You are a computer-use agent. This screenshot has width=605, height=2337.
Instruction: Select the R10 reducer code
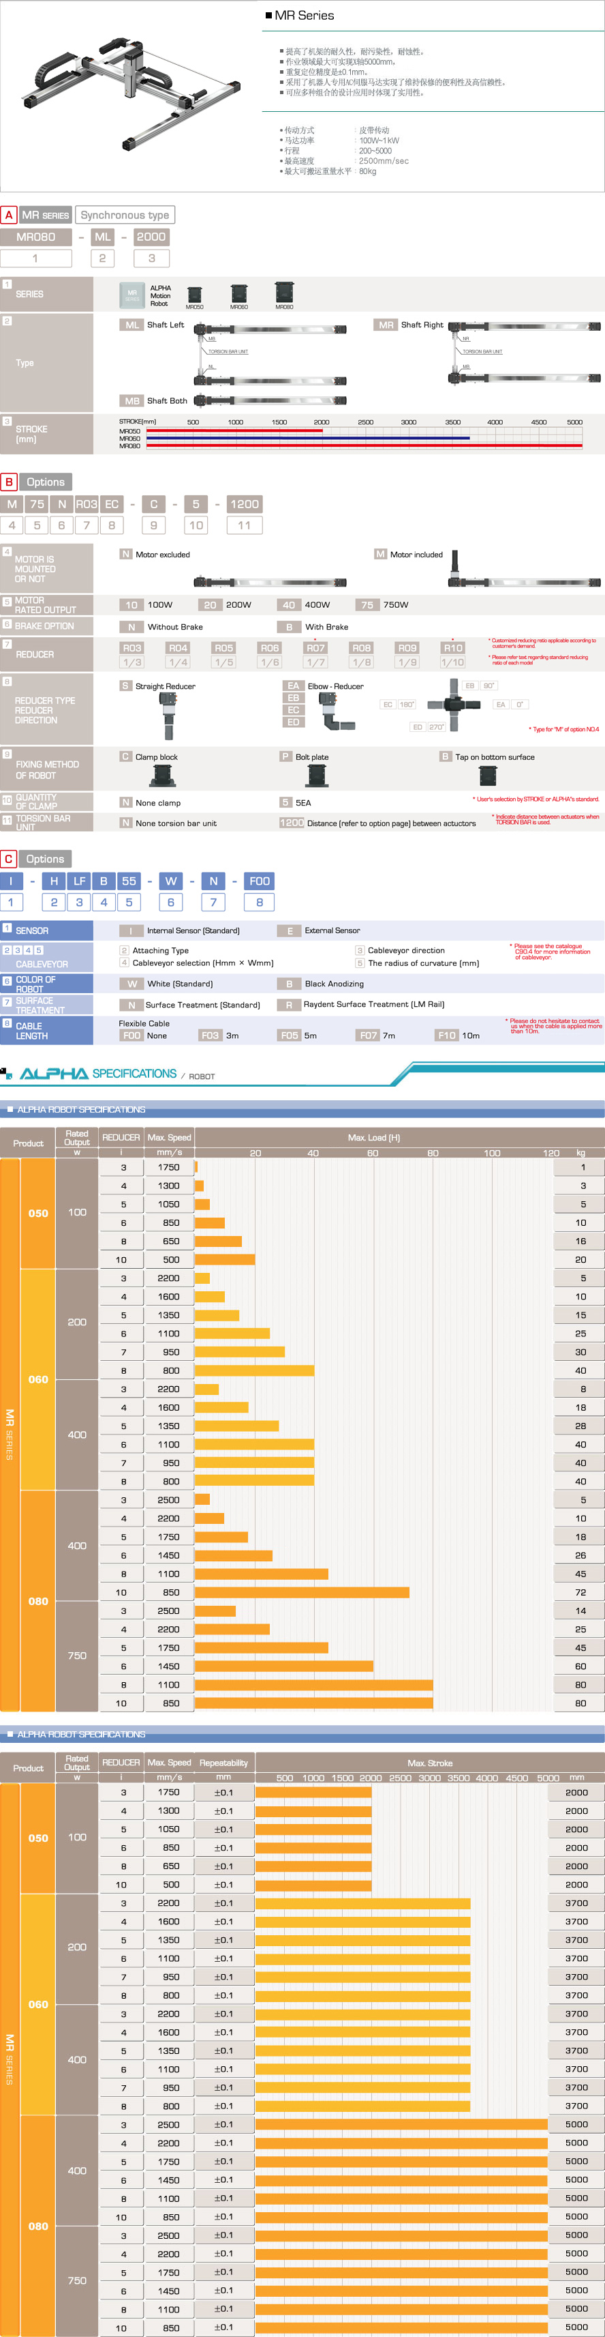click(453, 648)
